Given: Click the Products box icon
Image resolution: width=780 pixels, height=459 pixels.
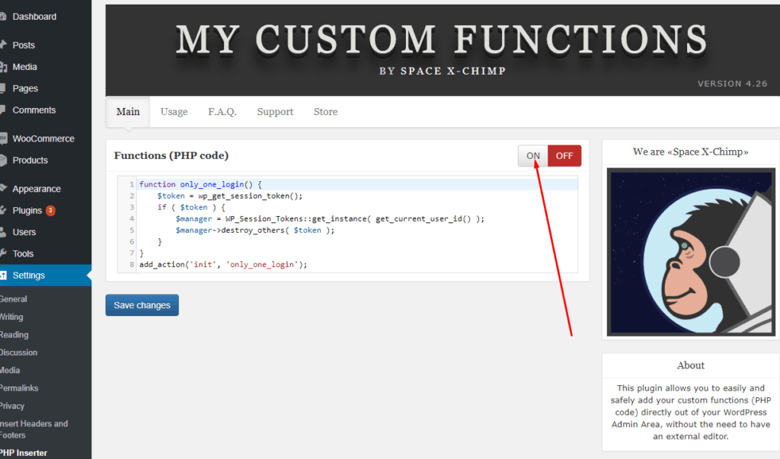Looking at the screenshot, I should pos(4,161).
